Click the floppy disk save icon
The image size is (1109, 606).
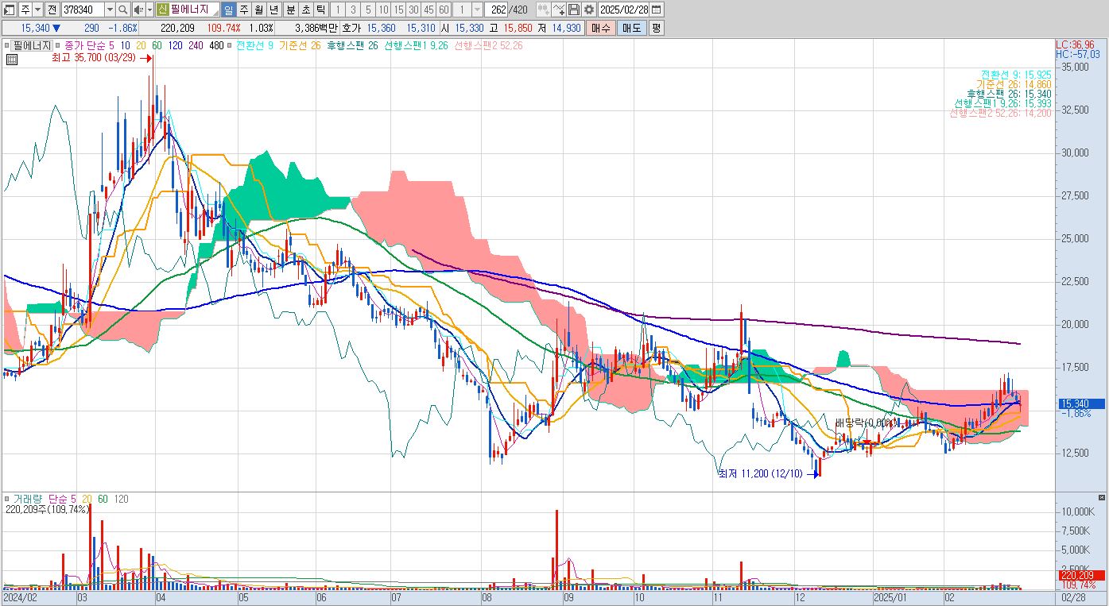pos(573,10)
